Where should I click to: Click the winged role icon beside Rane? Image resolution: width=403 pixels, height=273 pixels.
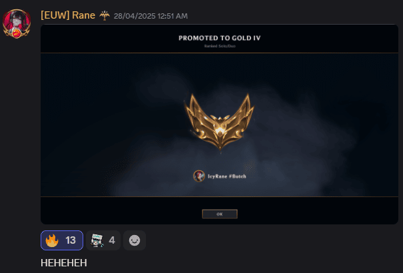[105, 15]
